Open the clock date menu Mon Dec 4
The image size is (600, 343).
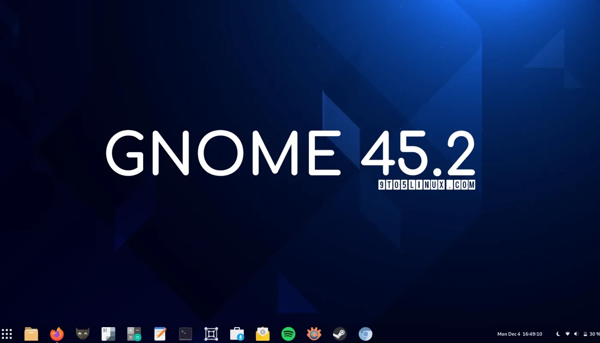pyautogui.click(x=520, y=334)
